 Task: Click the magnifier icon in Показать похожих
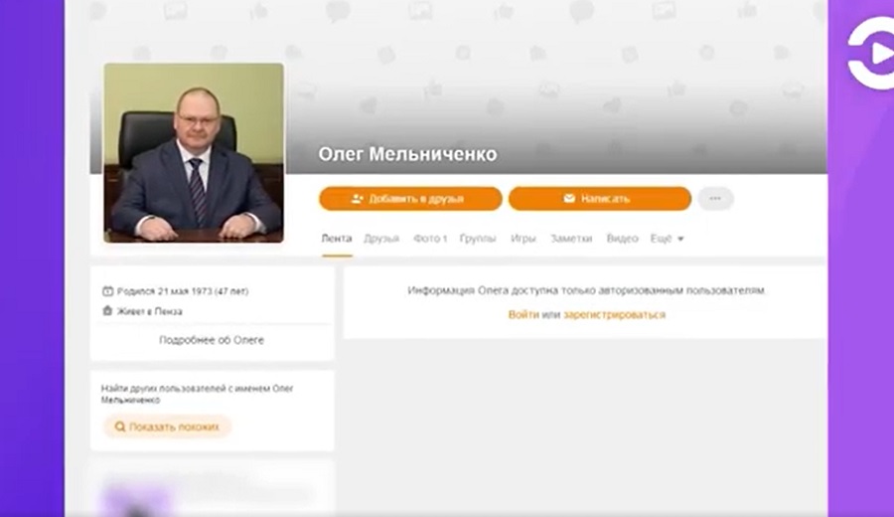pos(120,427)
